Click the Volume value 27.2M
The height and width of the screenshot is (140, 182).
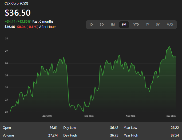[53, 135]
